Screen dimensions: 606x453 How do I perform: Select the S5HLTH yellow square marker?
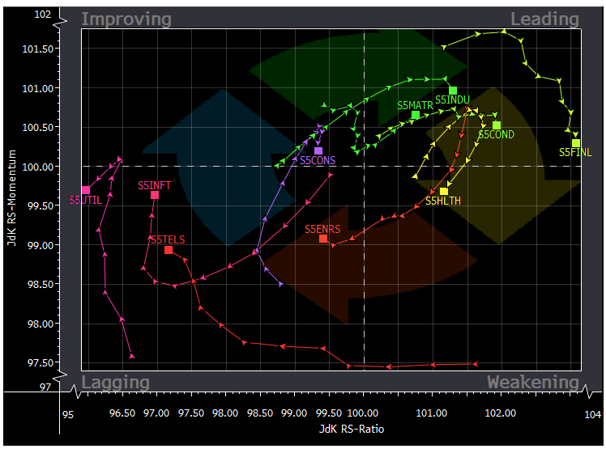click(x=444, y=192)
